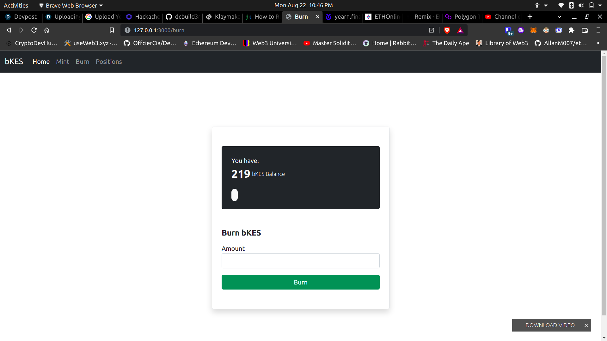Open the Extensions puzzle piece menu
The image size is (607, 341).
pos(571,30)
